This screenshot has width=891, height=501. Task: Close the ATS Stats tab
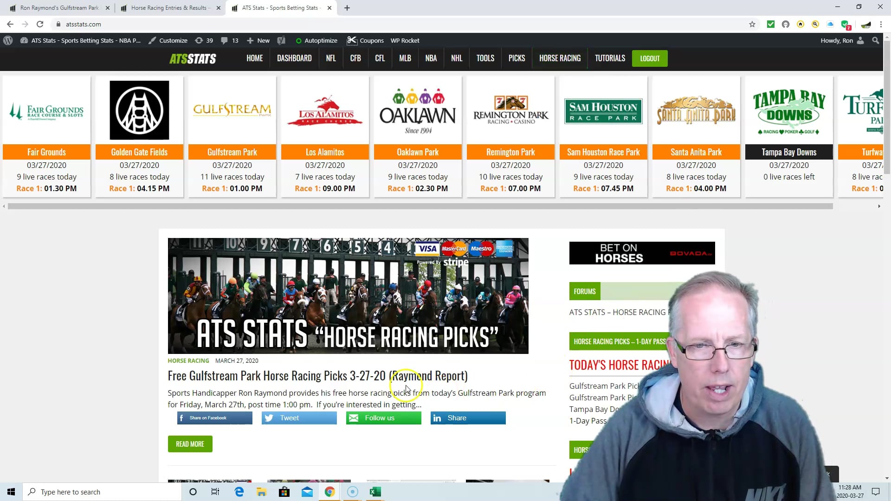coord(329,8)
